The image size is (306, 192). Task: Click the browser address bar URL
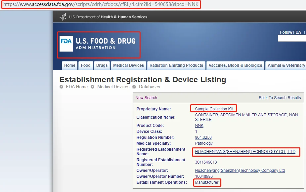[x=101, y=4]
